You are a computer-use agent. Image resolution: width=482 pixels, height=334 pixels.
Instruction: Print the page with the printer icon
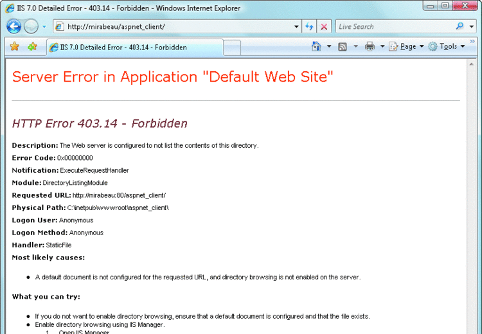[370, 47]
